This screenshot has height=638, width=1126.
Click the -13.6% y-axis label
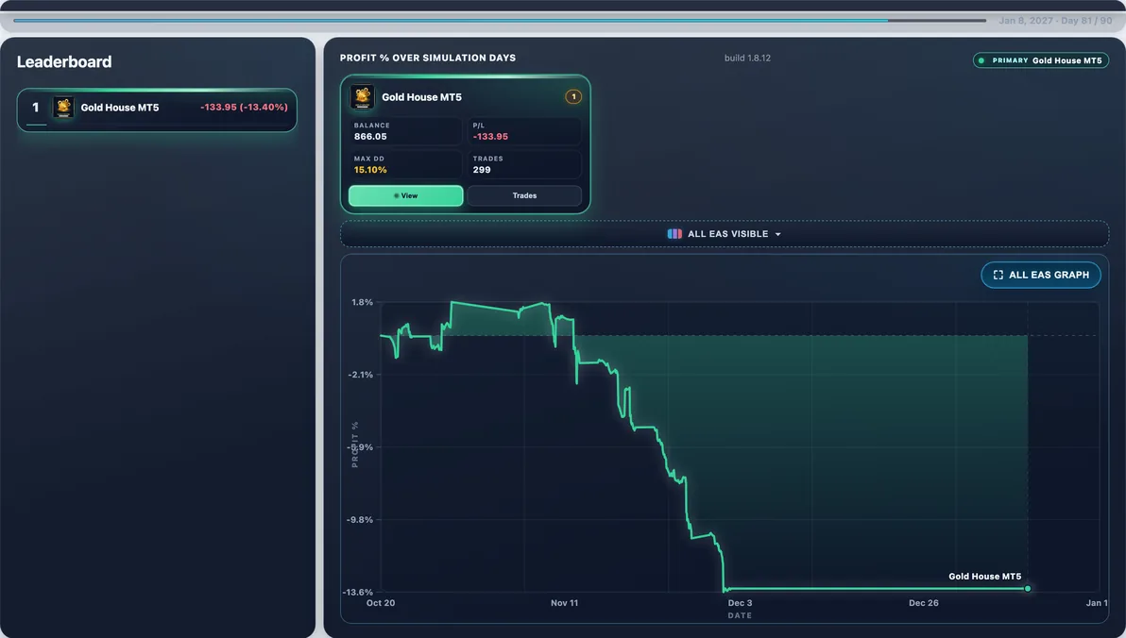click(358, 592)
